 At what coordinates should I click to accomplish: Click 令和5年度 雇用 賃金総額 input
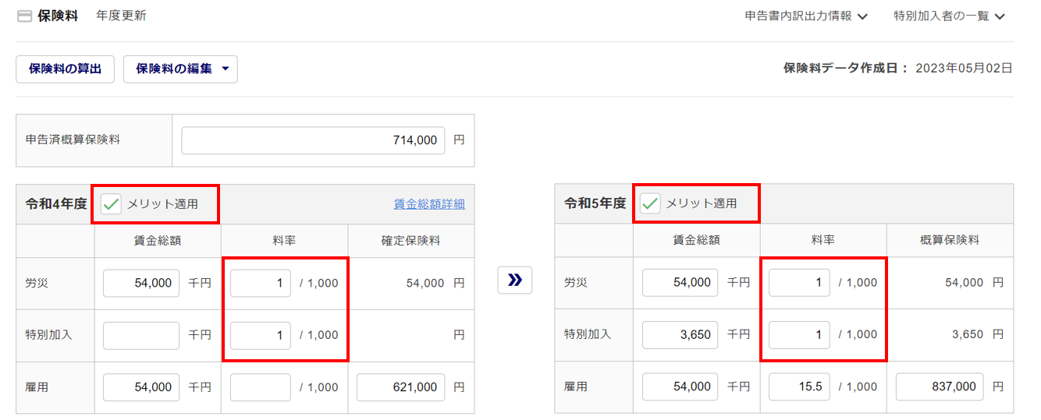[680, 386]
